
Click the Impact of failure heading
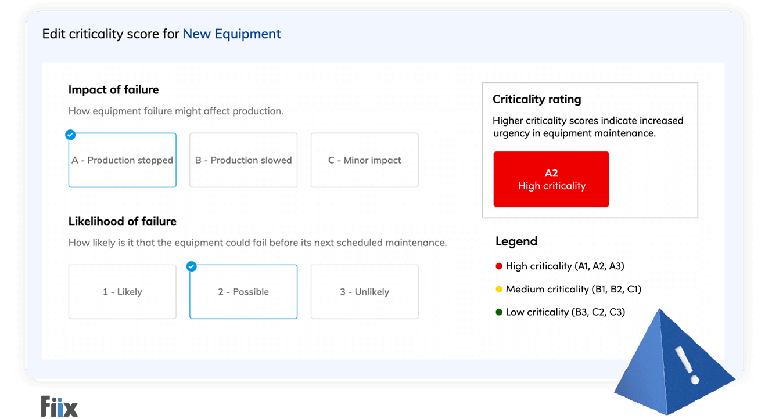[x=113, y=89]
